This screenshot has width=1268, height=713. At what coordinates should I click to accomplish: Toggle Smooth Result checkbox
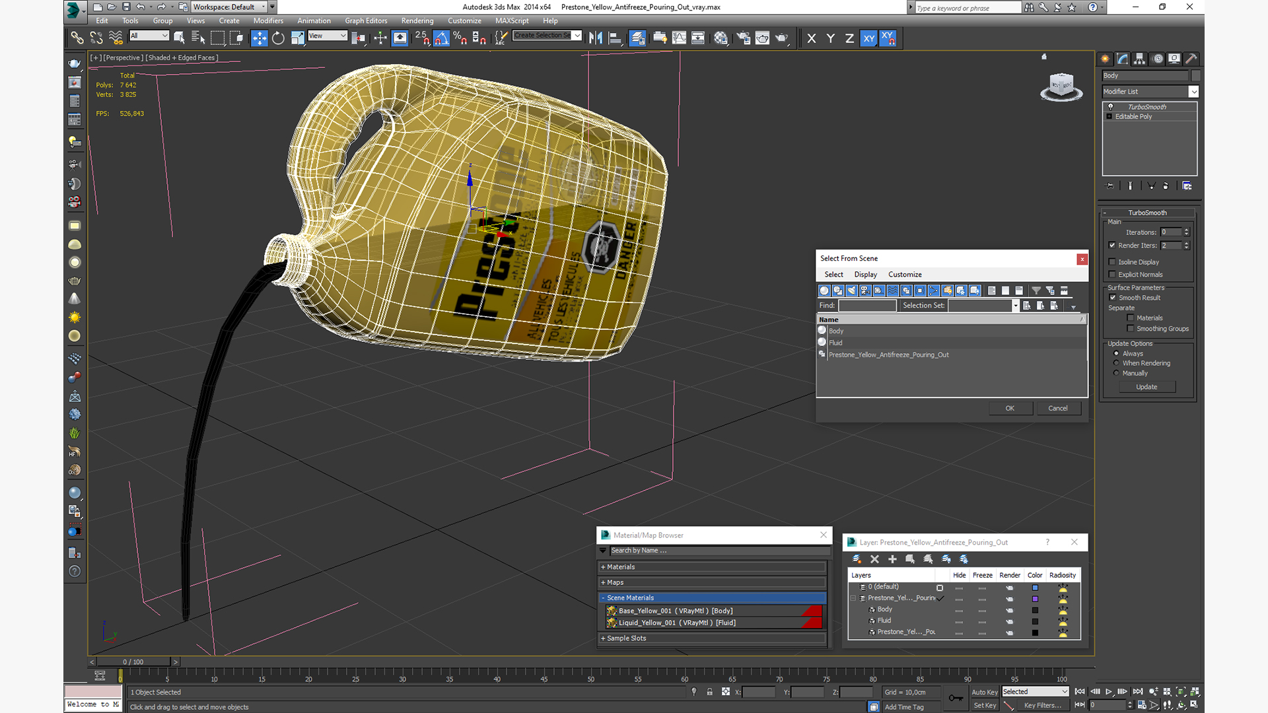1112,298
